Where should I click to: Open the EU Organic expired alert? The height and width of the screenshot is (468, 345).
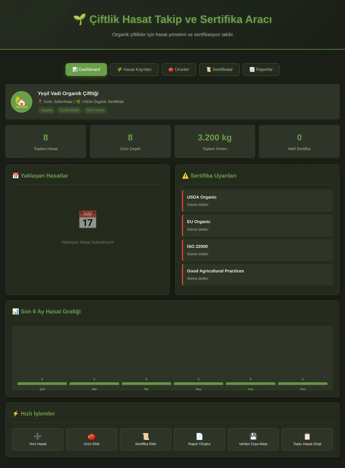257,225
